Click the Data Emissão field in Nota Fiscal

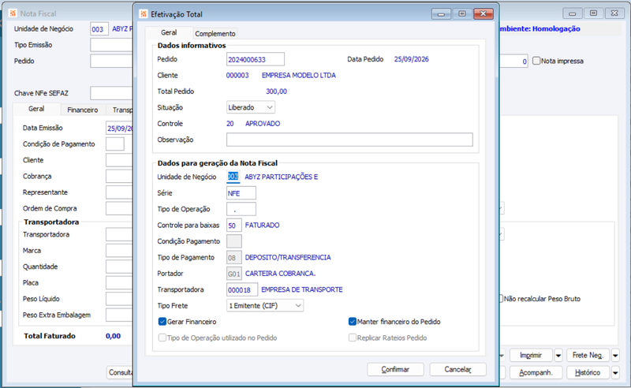[120, 129]
